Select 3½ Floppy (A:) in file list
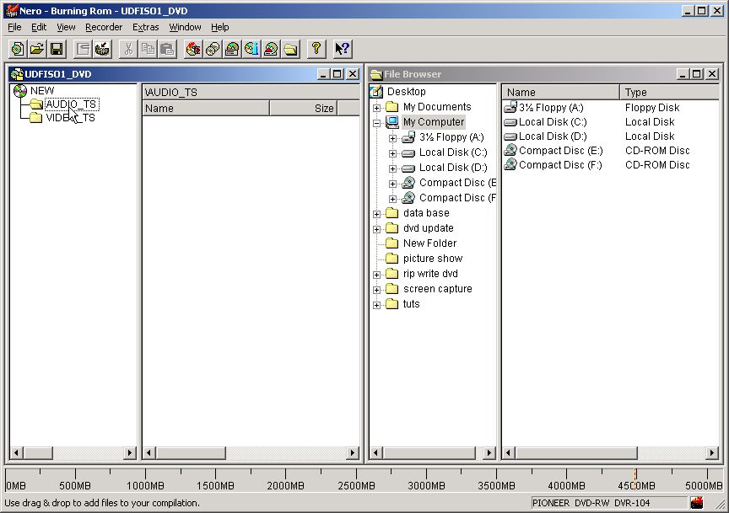 pyautogui.click(x=550, y=108)
